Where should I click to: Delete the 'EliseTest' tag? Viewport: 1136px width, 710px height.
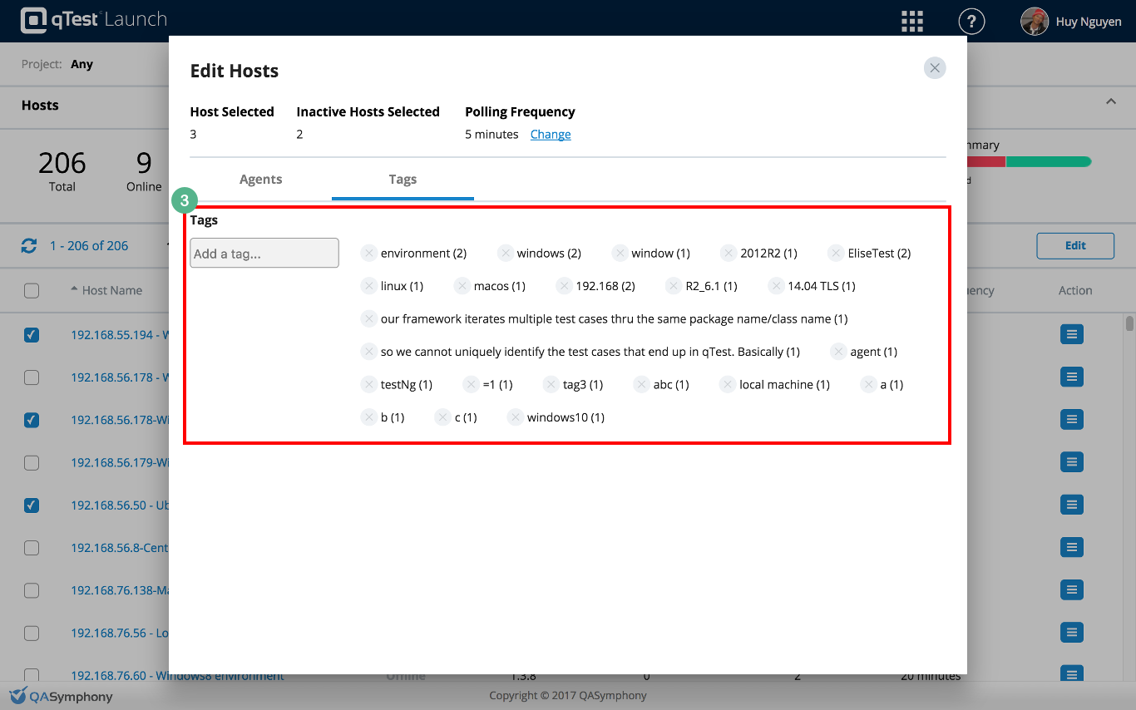click(x=837, y=253)
